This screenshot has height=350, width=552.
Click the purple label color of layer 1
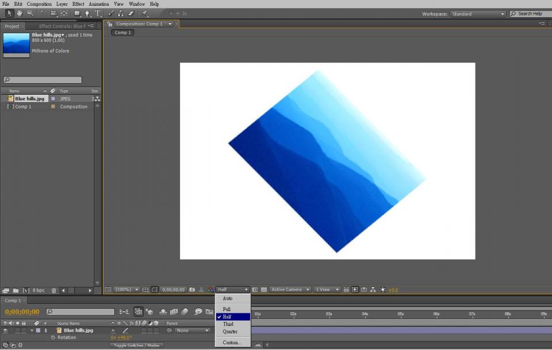coord(39,330)
